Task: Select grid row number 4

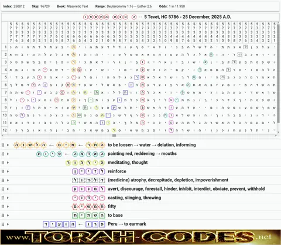Action: (5, 70)
